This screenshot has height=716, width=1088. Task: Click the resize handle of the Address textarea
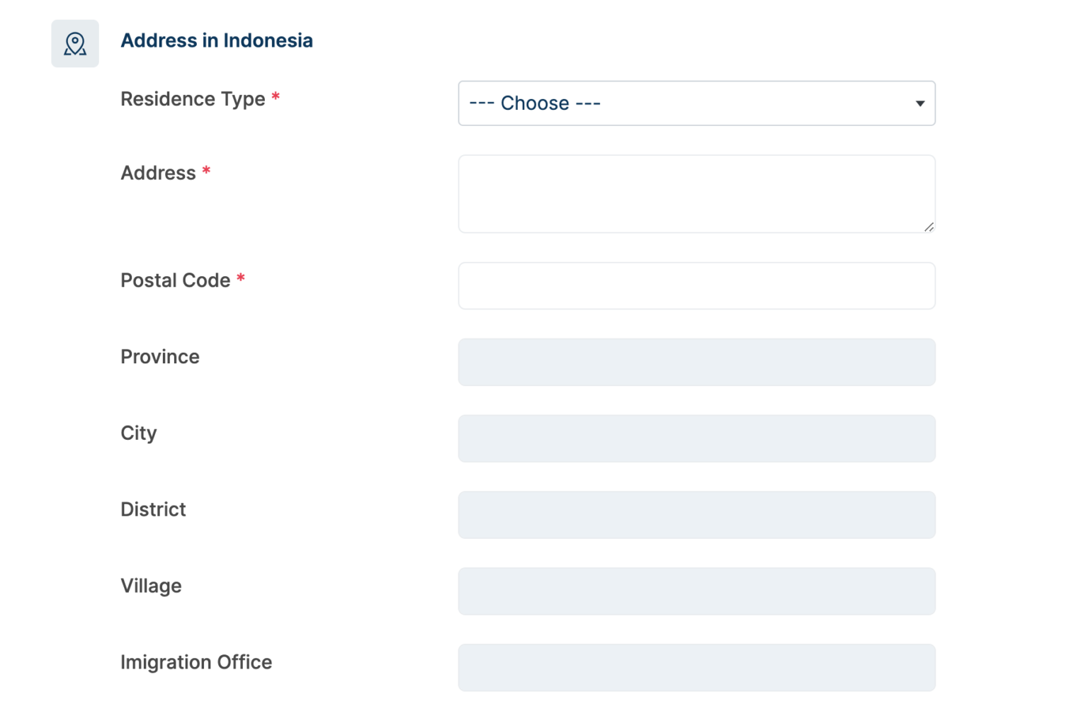929,227
